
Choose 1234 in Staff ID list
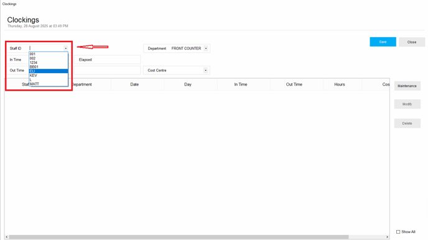point(49,63)
